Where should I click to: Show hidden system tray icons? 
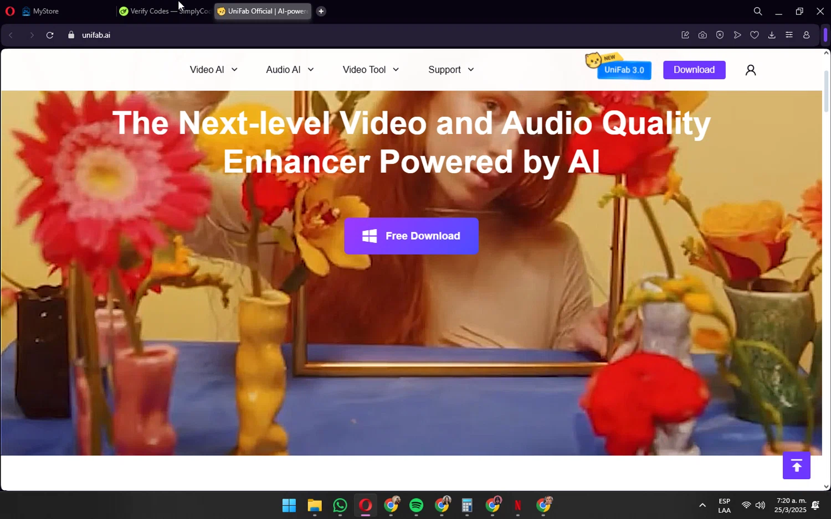pyautogui.click(x=702, y=505)
